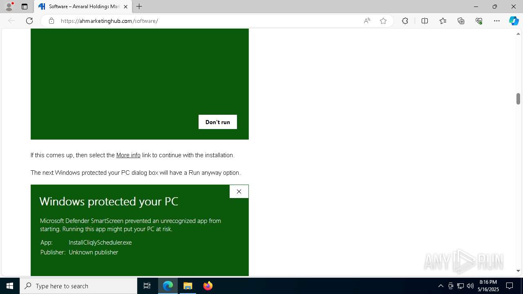The width and height of the screenshot is (523, 294).
Task: Open File Explorer from taskbar
Action: [188, 286]
